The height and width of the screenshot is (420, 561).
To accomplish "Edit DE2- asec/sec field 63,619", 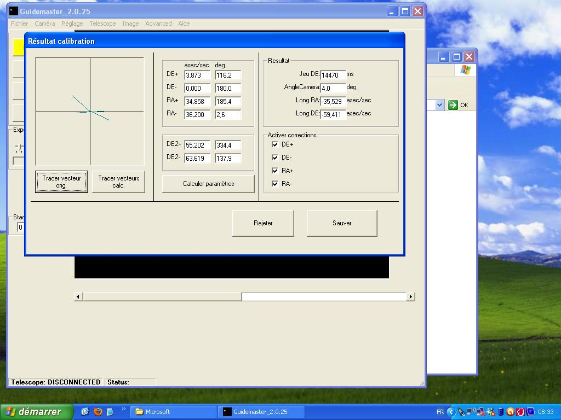I will point(197,158).
